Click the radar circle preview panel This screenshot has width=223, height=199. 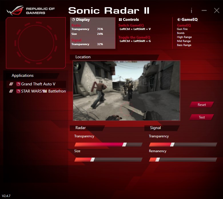tap(36, 43)
